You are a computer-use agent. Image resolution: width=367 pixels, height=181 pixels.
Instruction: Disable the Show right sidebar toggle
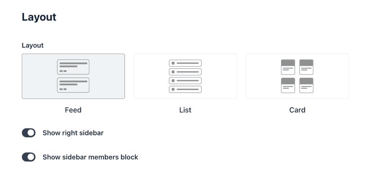tap(29, 133)
